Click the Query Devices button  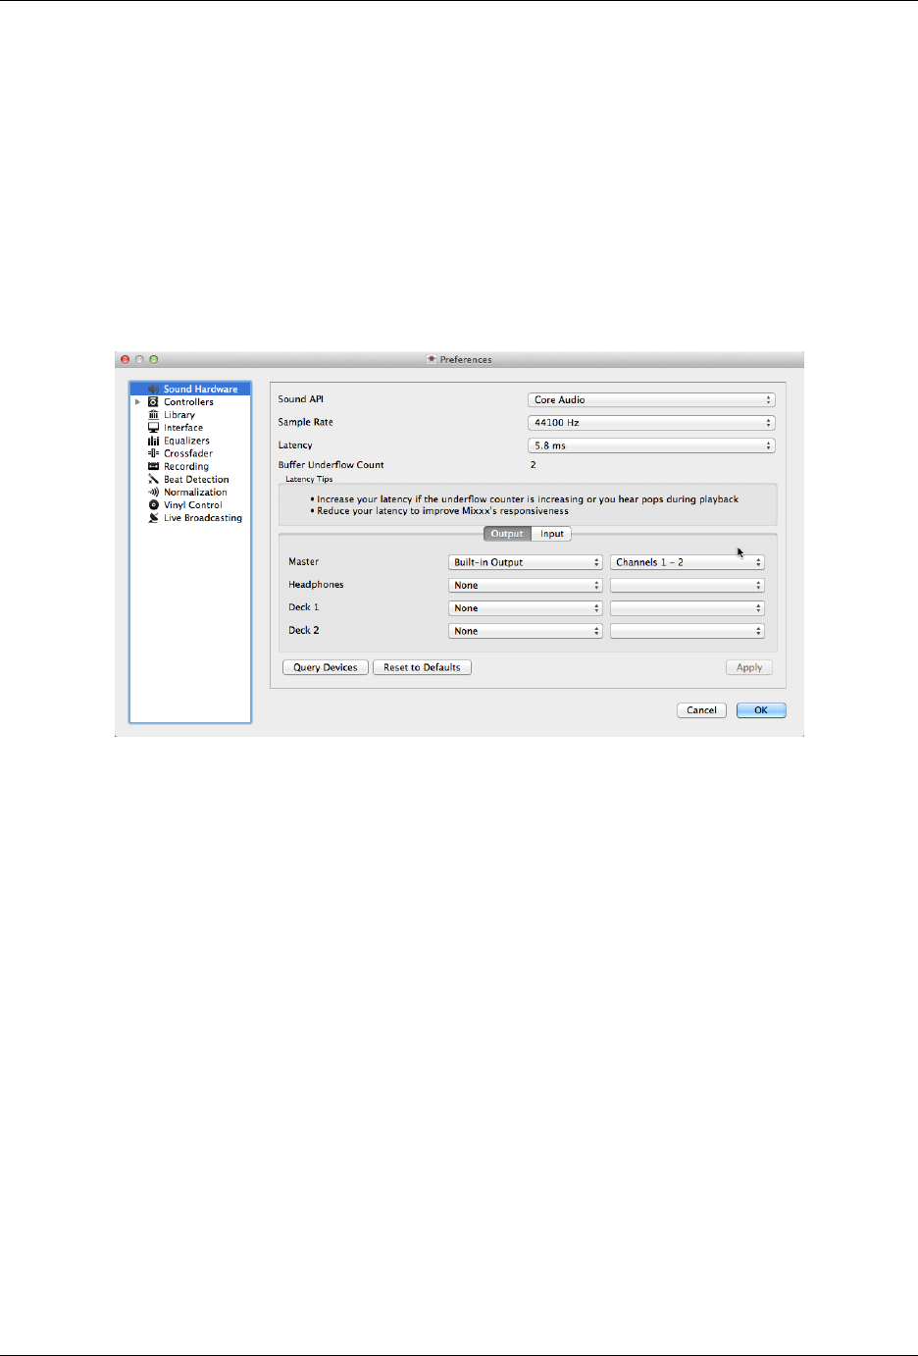tap(326, 667)
